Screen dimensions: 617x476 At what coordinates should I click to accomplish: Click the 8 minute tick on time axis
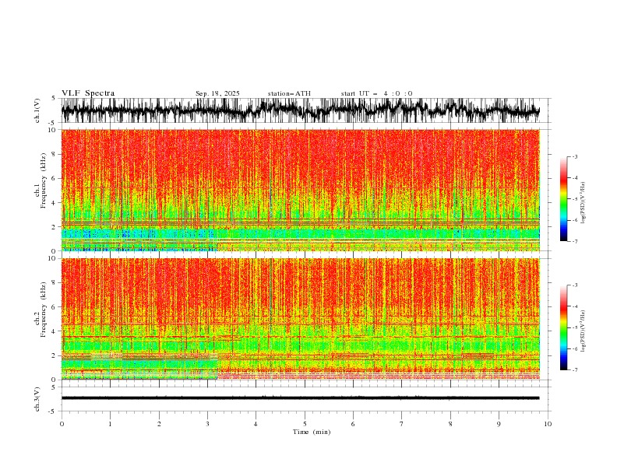[450, 424]
